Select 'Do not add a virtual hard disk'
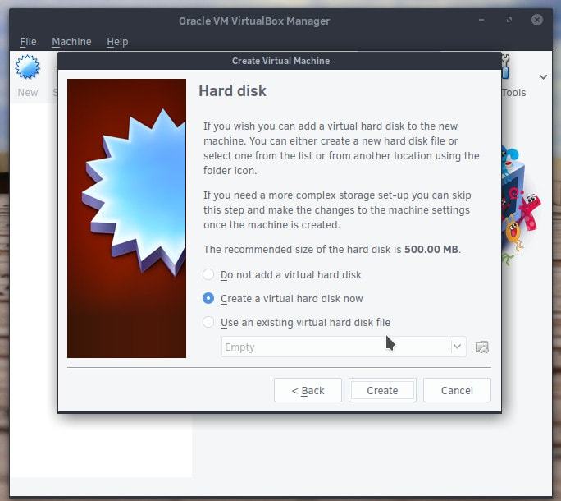The image size is (561, 501). [208, 274]
